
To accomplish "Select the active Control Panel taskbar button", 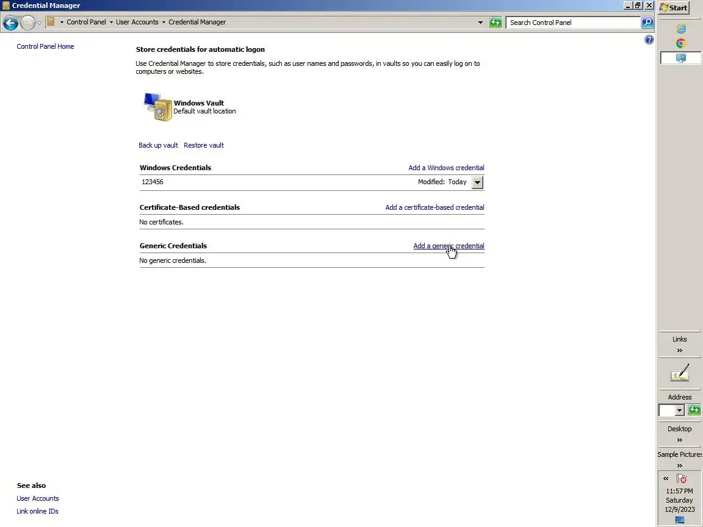I will point(680,58).
